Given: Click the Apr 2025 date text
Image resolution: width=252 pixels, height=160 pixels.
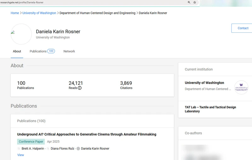Looking at the screenshot, I should [53, 141].
